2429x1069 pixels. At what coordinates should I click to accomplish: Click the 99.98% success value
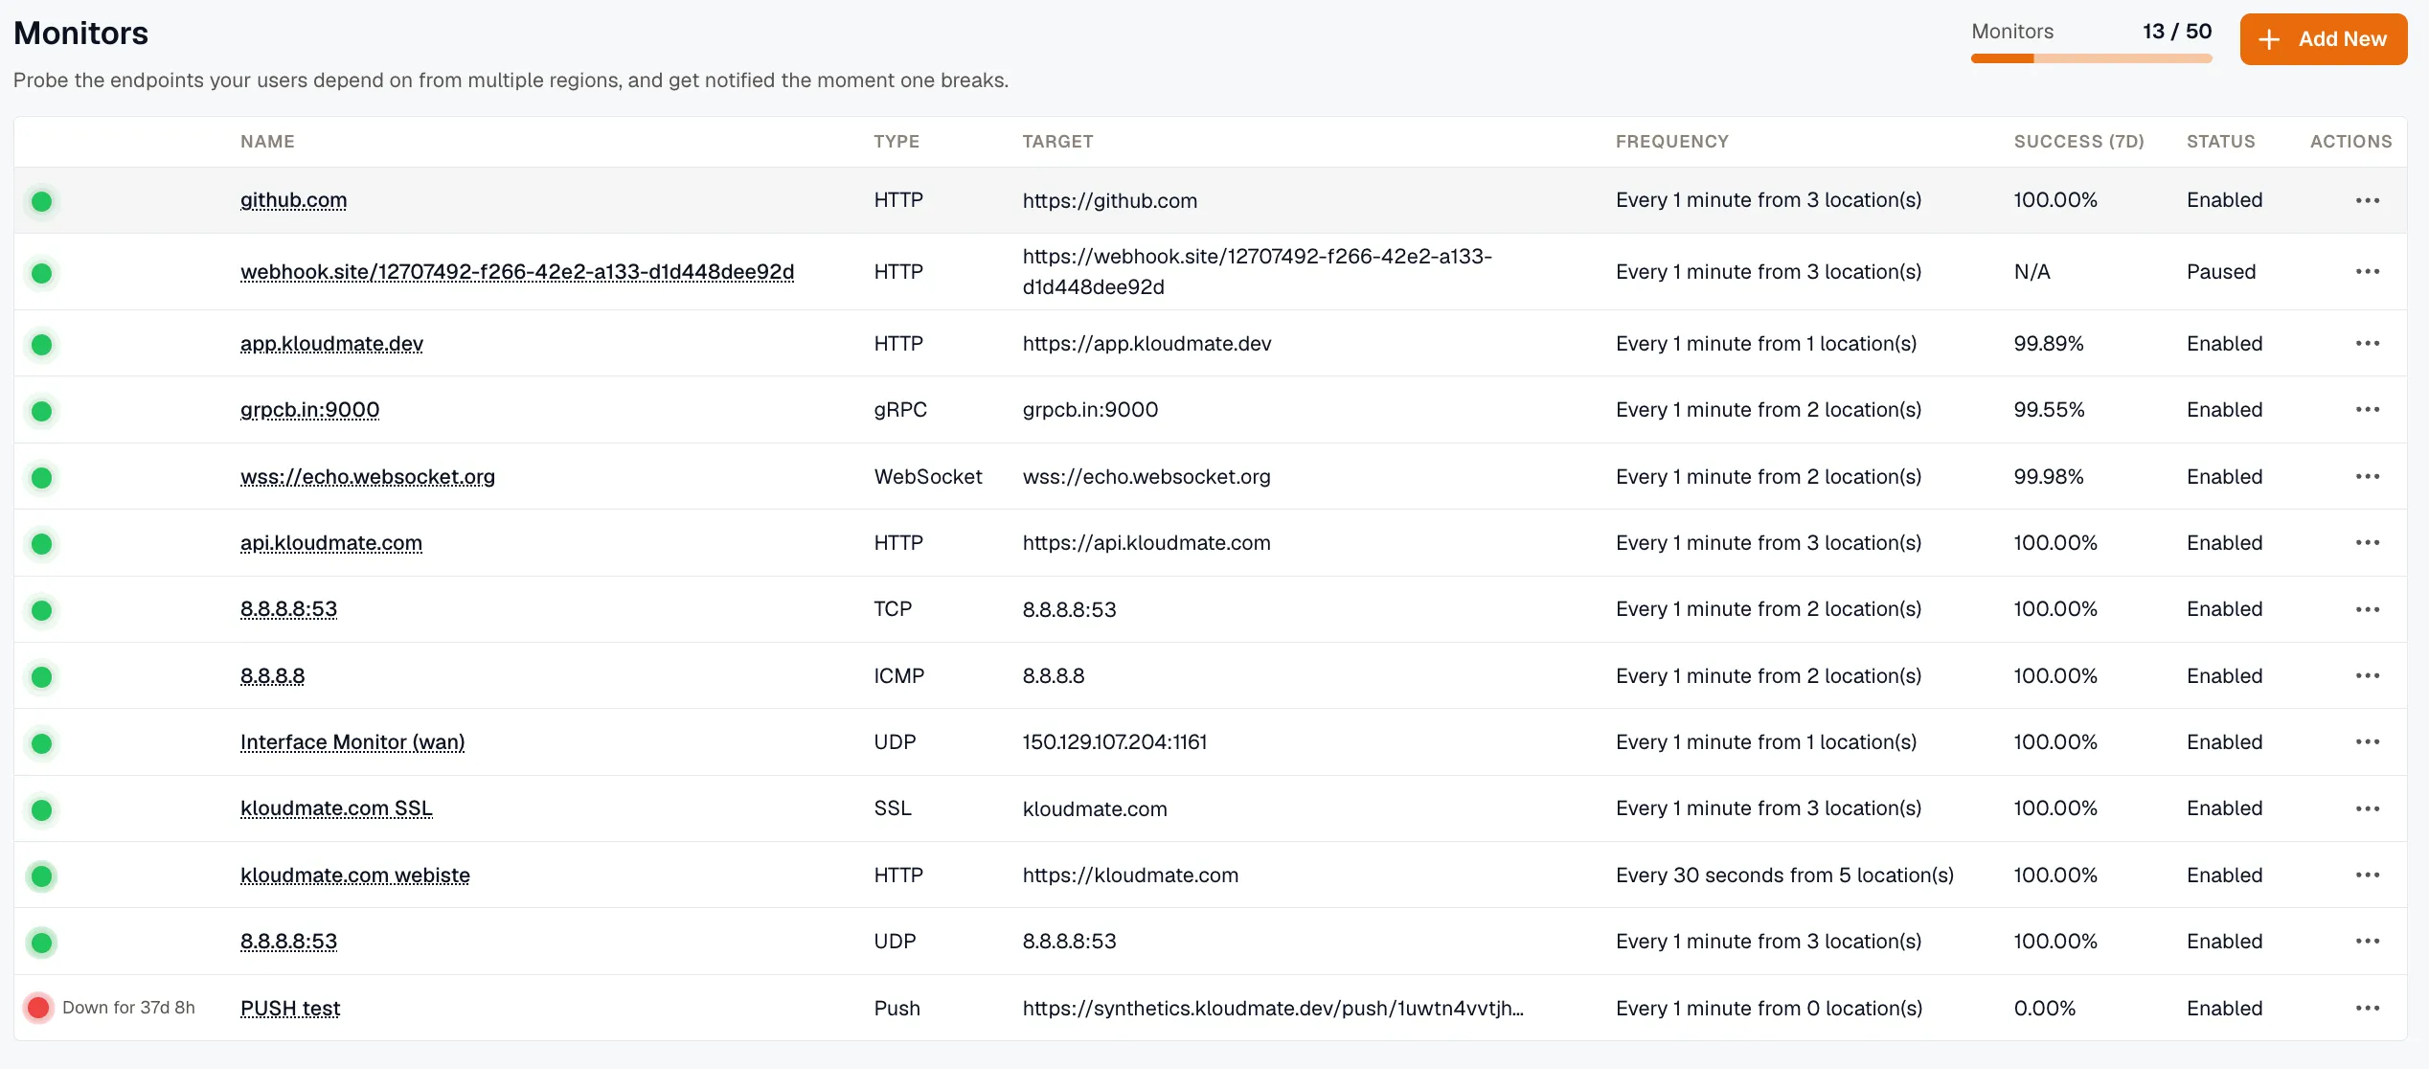coord(2049,477)
